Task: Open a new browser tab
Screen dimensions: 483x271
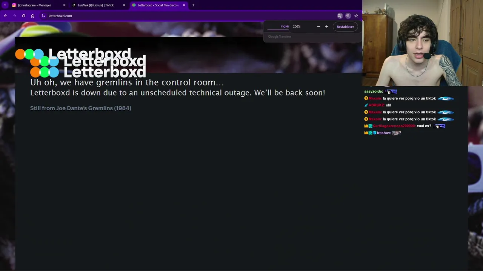Action: tap(193, 5)
